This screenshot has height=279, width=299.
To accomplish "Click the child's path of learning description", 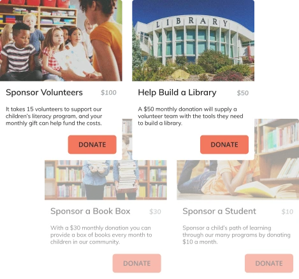I will pyautogui.click(x=237, y=235).
